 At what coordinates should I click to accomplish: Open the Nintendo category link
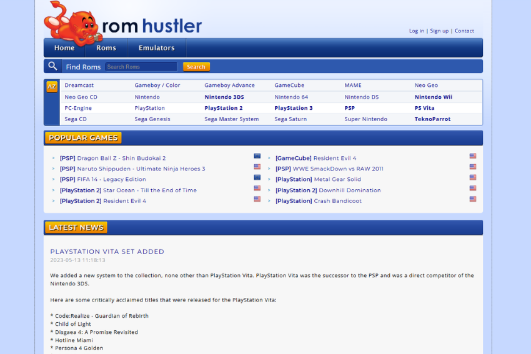point(147,97)
